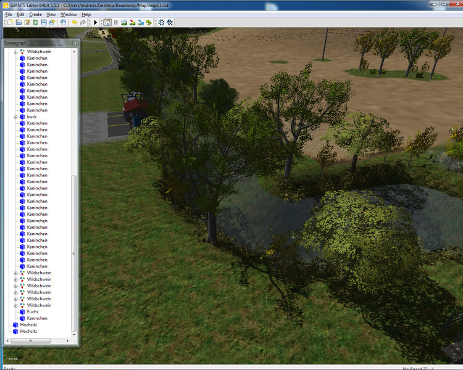Click the blue cube icon of the bottom Hochsitz
The height and width of the screenshot is (370, 463).
[x=15, y=331]
